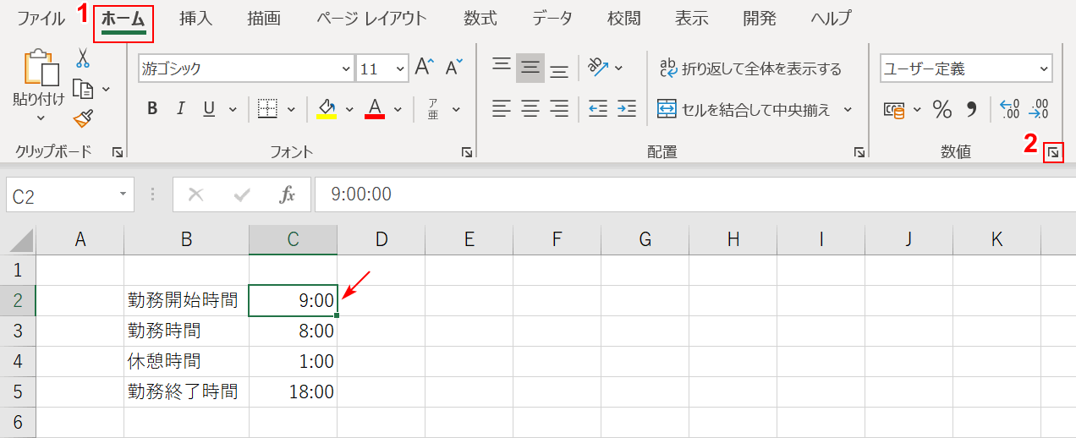This screenshot has width=1076, height=438.
Task: Click accounting number format icon
Action: [894, 109]
